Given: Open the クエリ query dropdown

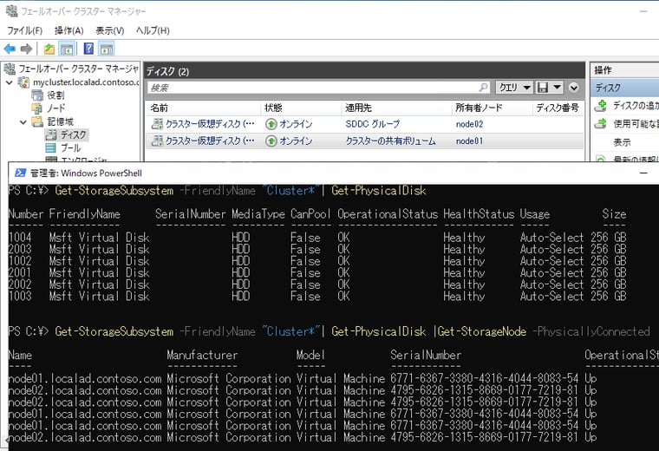Looking at the screenshot, I should coord(514,88).
